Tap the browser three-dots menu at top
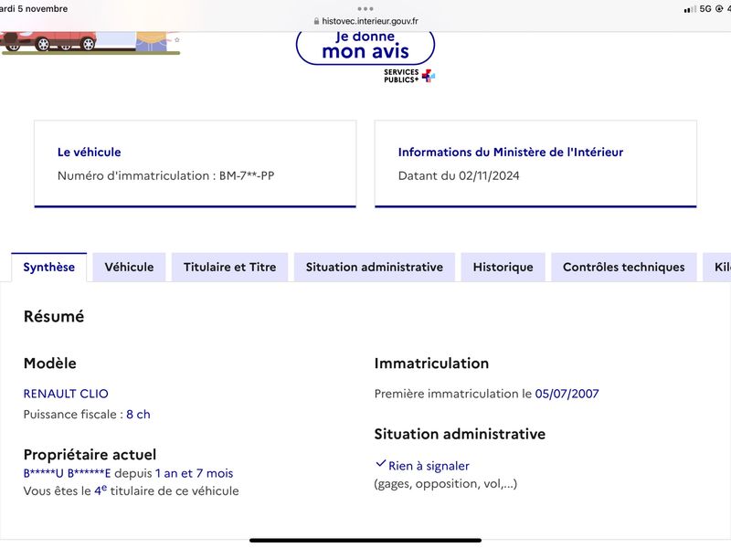731x548 pixels. [365, 9]
